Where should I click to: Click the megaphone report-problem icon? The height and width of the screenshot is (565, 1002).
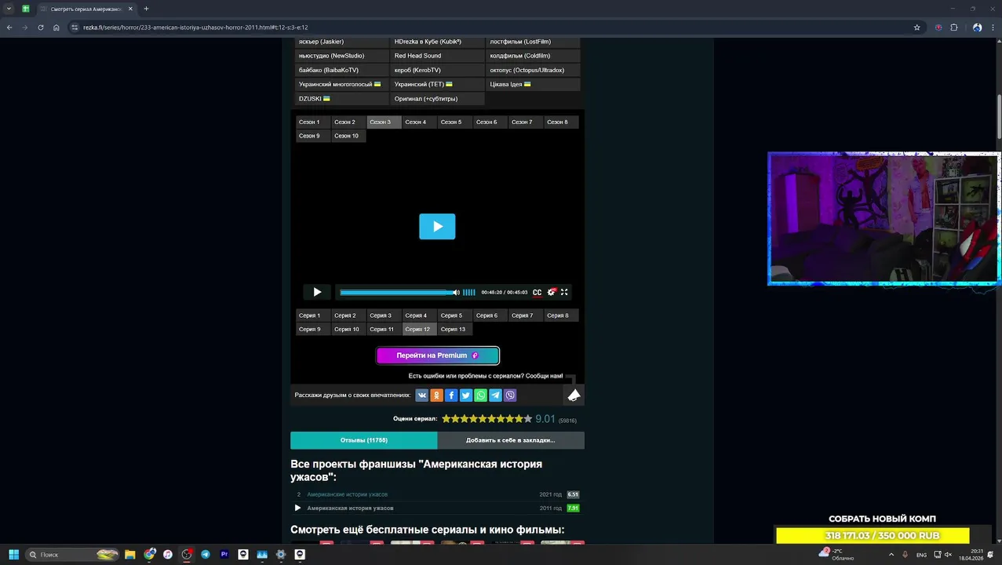click(x=574, y=395)
